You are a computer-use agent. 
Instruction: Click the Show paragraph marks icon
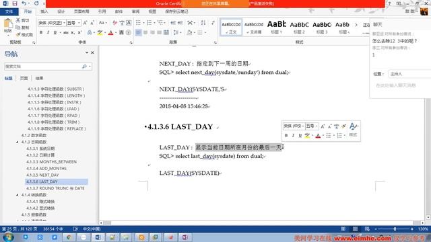[x=213, y=23]
